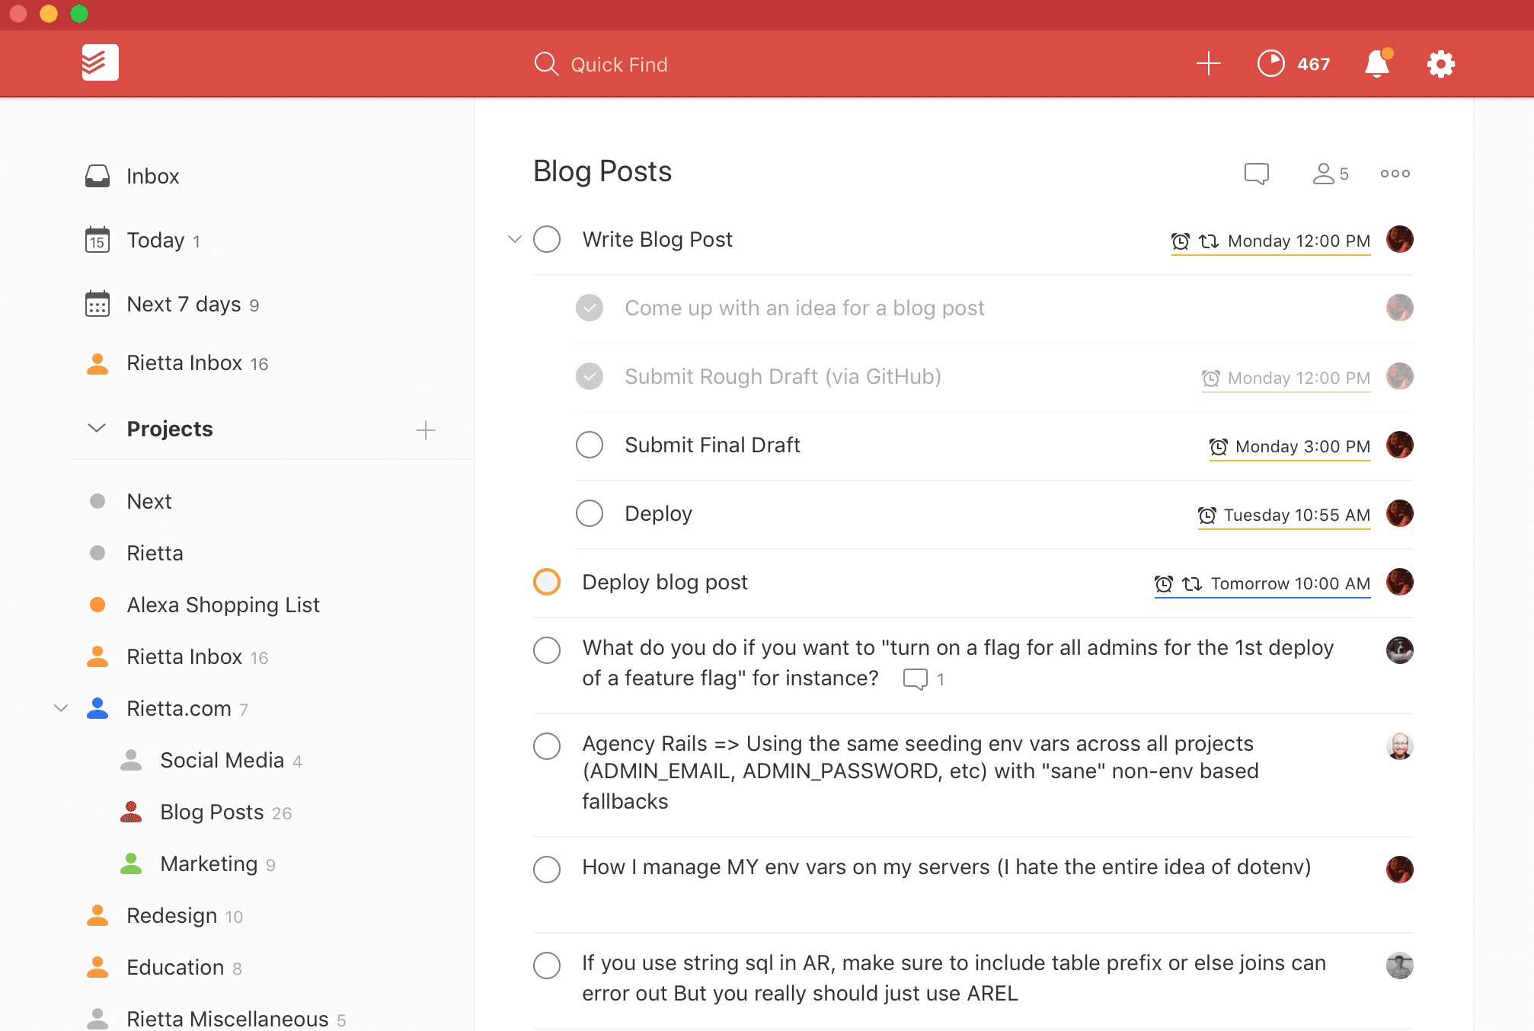Open project comments speech bubble
This screenshot has height=1031, width=1534.
tap(1257, 174)
